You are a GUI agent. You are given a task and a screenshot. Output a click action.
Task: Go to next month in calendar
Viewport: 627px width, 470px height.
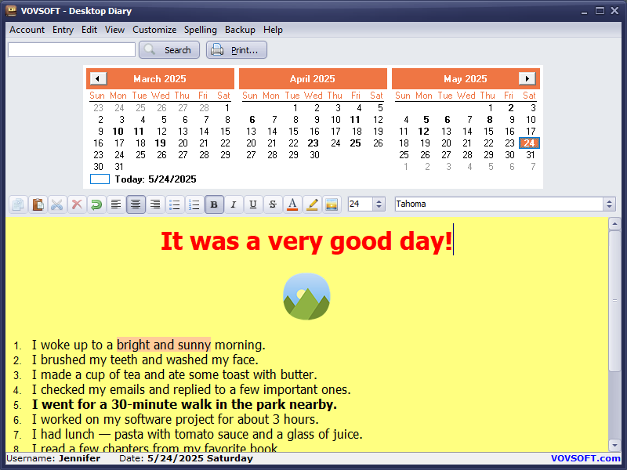[527, 78]
